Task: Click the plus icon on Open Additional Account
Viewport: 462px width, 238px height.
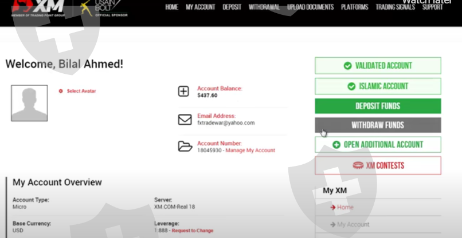Action: click(x=336, y=145)
